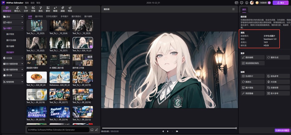The width and height of the screenshot is (291, 135).
Task: Expand the AI影片 sidebar section
Action: point(13,22)
